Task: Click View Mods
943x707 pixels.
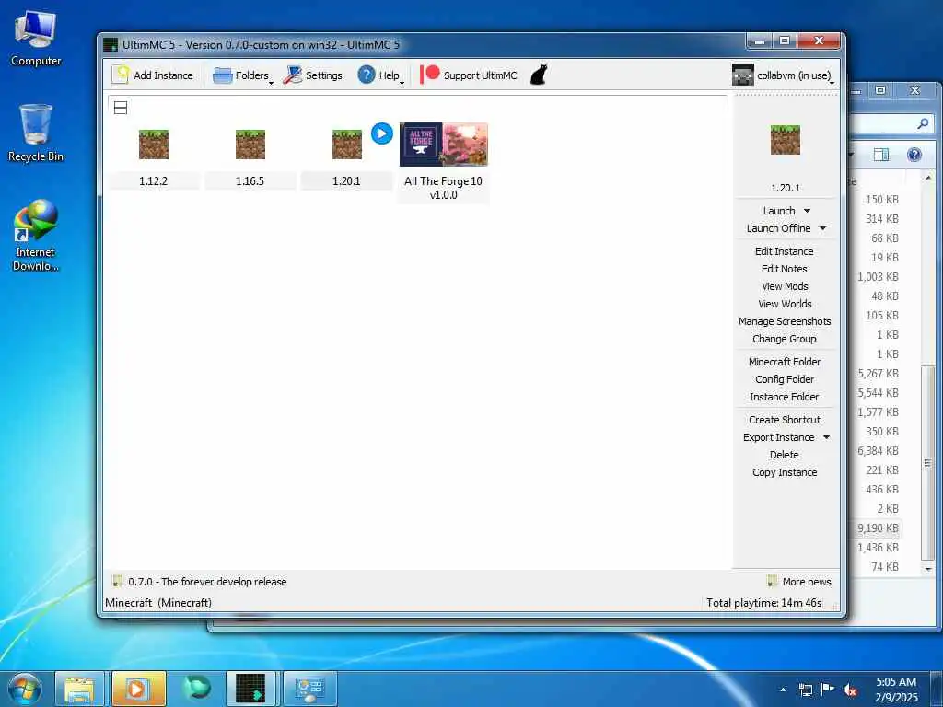Action: tap(785, 286)
